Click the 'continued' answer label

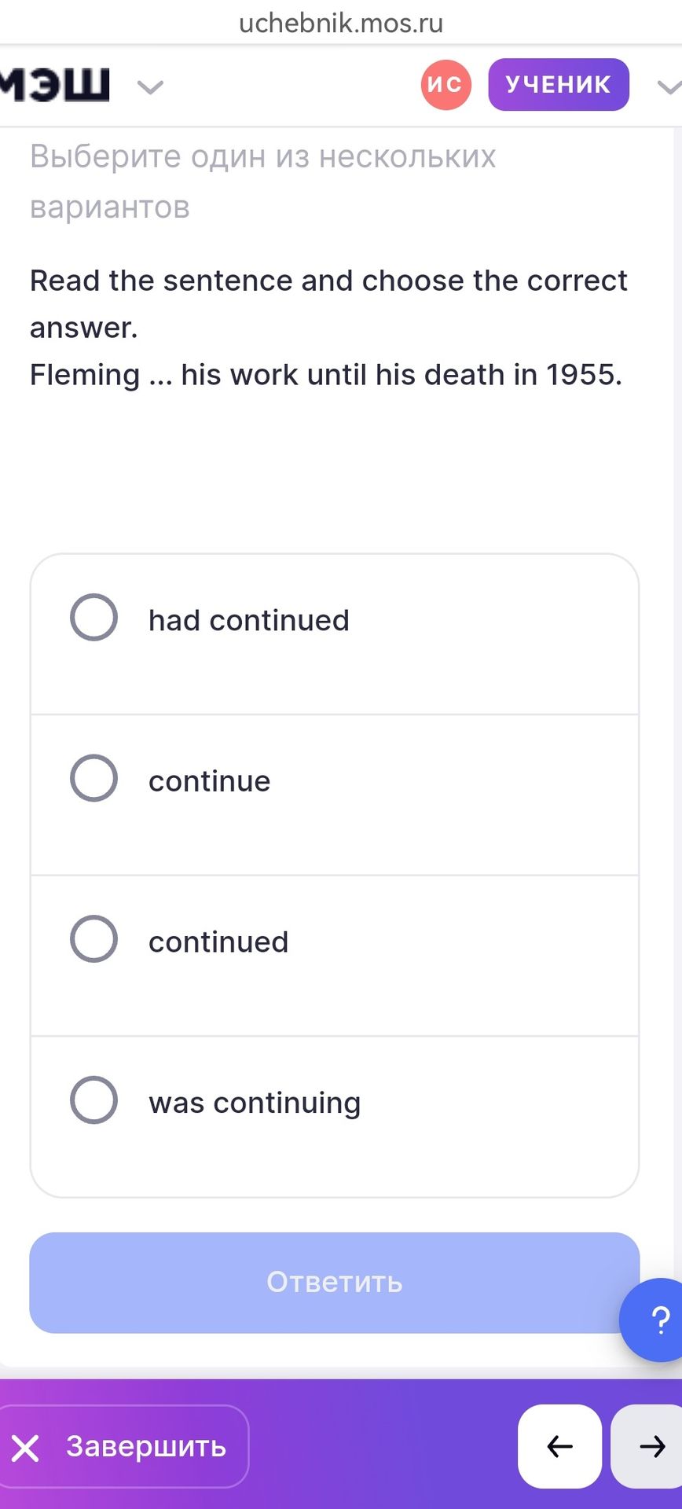[218, 942]
